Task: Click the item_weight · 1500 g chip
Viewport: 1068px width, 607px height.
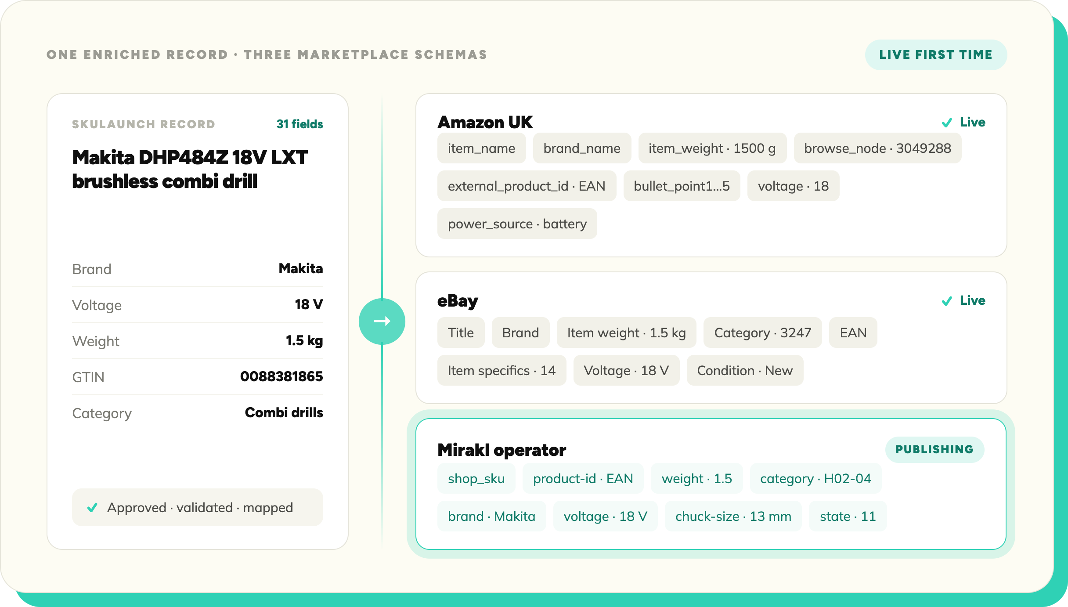Action: 712,148
